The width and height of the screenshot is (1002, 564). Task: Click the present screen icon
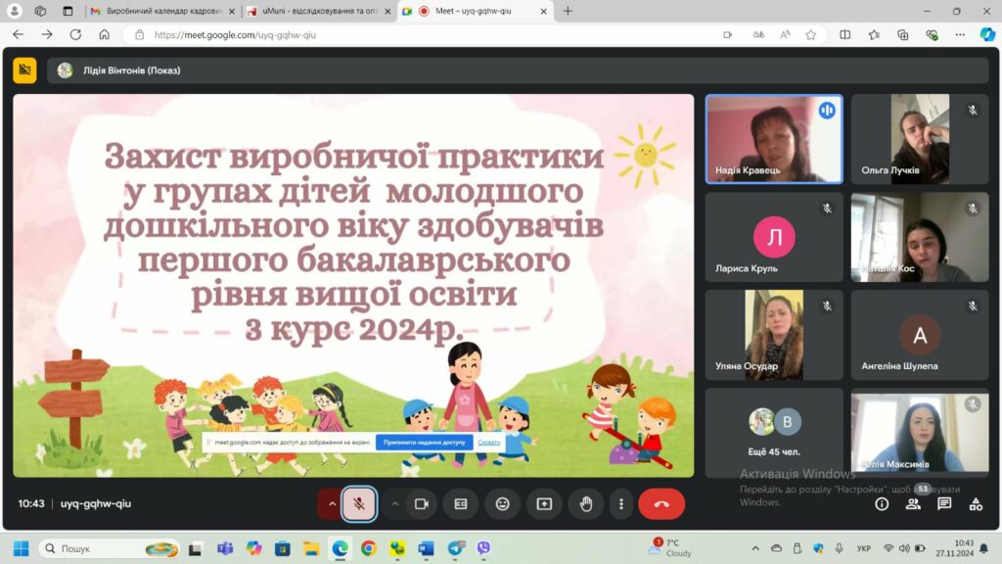544,504
